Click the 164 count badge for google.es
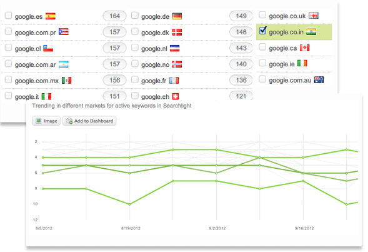 [114, 16]
